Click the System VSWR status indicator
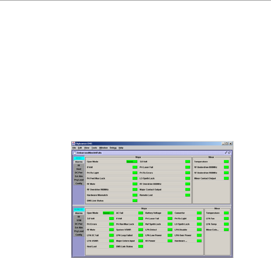This screenshot has width=271, height=258. click(x=141, y=230)
